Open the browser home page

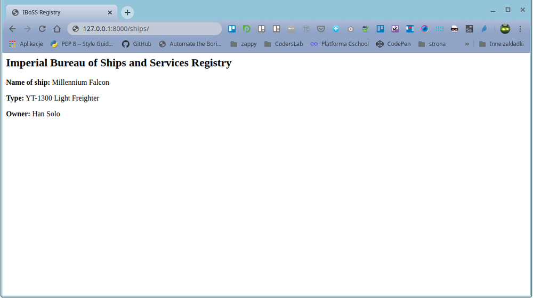57,29
